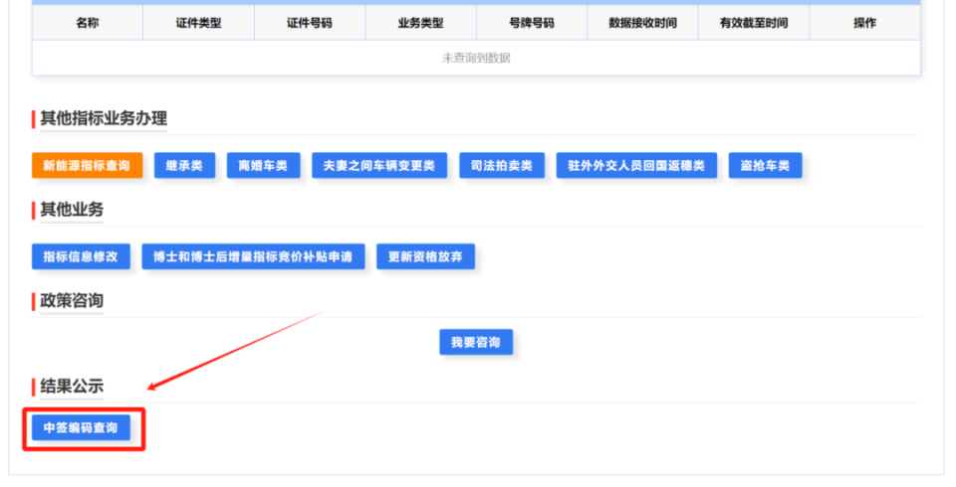Open 司法拍卖类 business
Image resolution: width=956 pixels, height=487 pixels.
(x=502, y=166)
